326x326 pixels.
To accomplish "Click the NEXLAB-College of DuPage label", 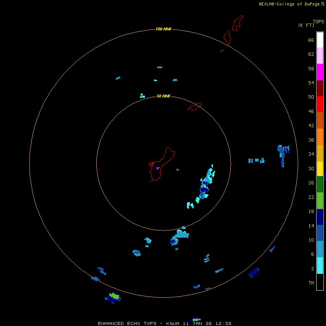I will (289, 4).
